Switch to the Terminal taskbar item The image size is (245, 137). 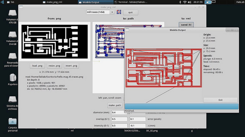coord(131,2)
